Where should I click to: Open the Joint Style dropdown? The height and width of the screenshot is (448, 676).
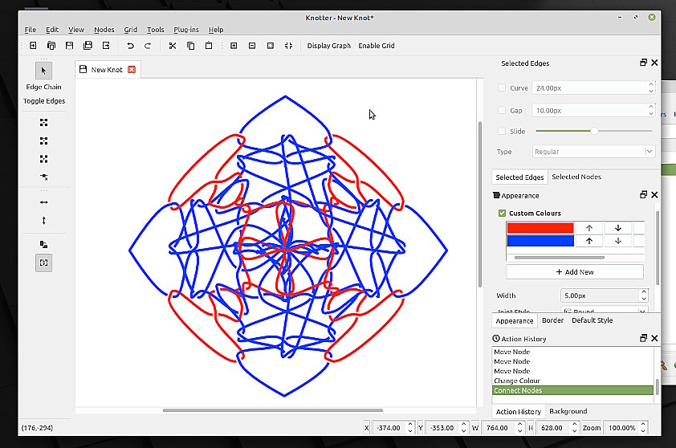coord(605,311)
